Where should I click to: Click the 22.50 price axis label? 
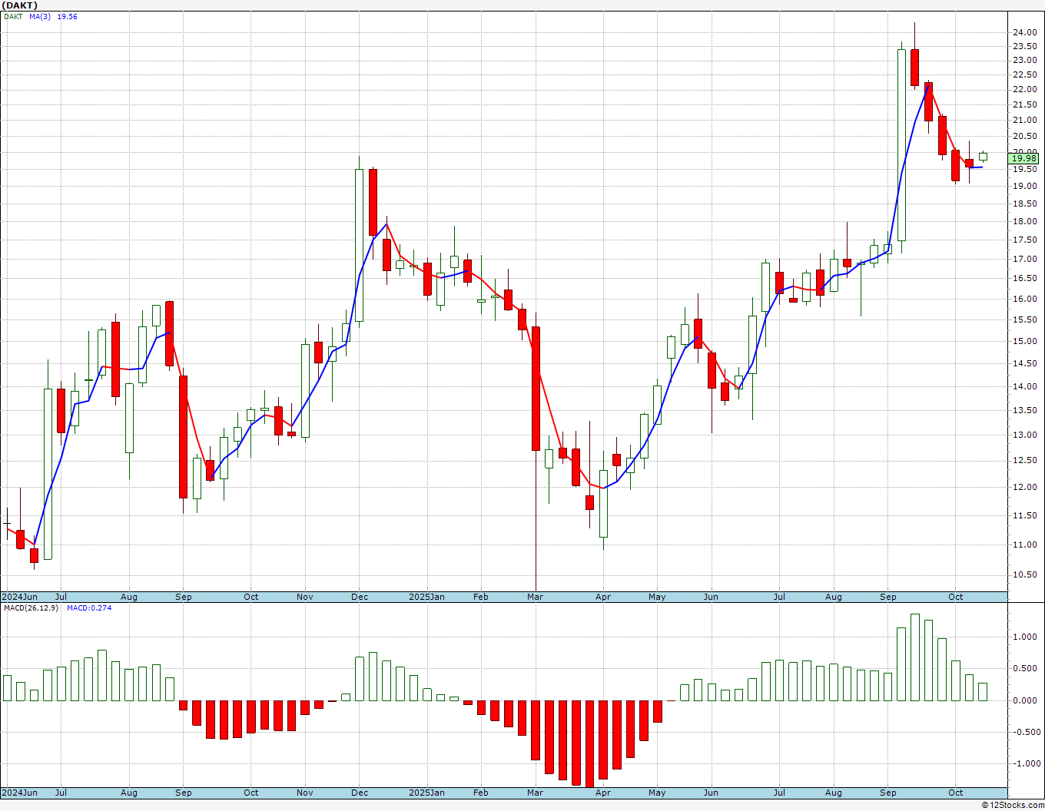(1024, 74)
